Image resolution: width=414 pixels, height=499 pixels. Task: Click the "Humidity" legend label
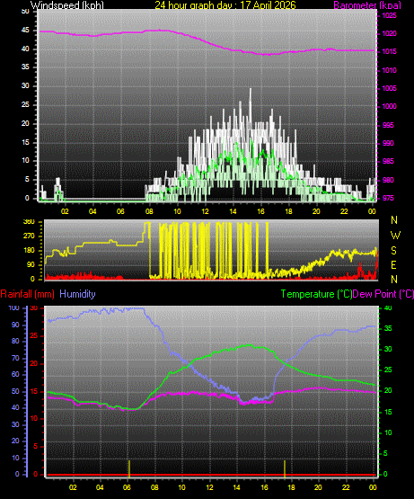point(77,294)
